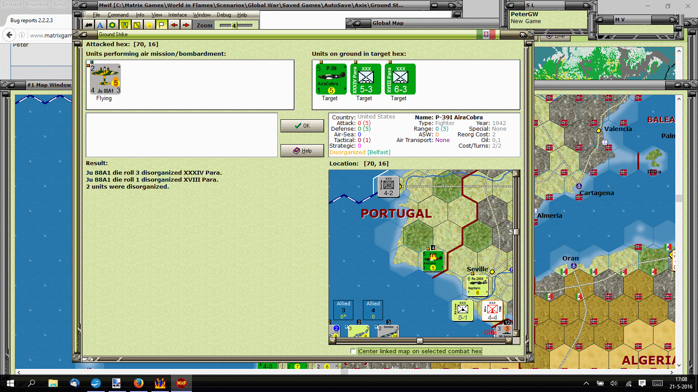Image resolution: width=698 pixels, height=392 pixels.
Task: Click the location map vertical scrollbar thumb
Action: (x=516, y=232)
